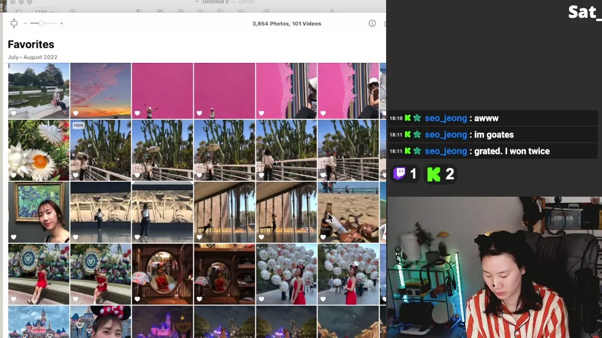The image size is (602, 338).
Task: Click seo_jeong username beside 'awww' message
Action: coord(446,118)
